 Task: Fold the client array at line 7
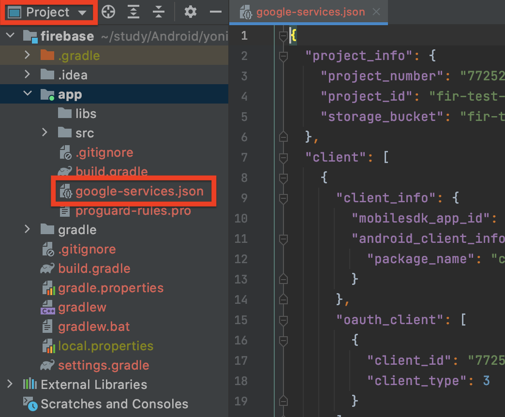coord(283,158)
